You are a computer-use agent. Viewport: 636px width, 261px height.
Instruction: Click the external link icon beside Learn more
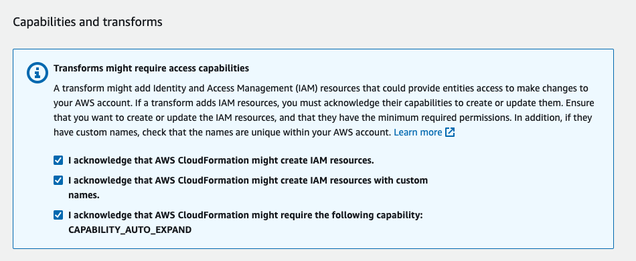tap(450, 132)
